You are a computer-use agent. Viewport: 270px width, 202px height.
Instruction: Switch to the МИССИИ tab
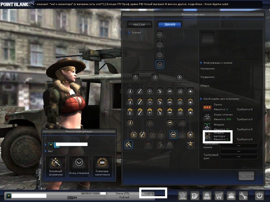pos(140,24)
